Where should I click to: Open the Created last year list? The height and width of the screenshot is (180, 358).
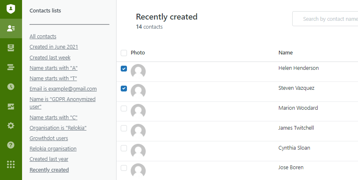coord(49,159)
